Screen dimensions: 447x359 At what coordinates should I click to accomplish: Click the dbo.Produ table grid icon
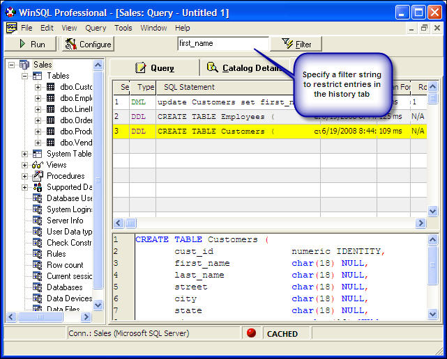[x=51, y=131]
